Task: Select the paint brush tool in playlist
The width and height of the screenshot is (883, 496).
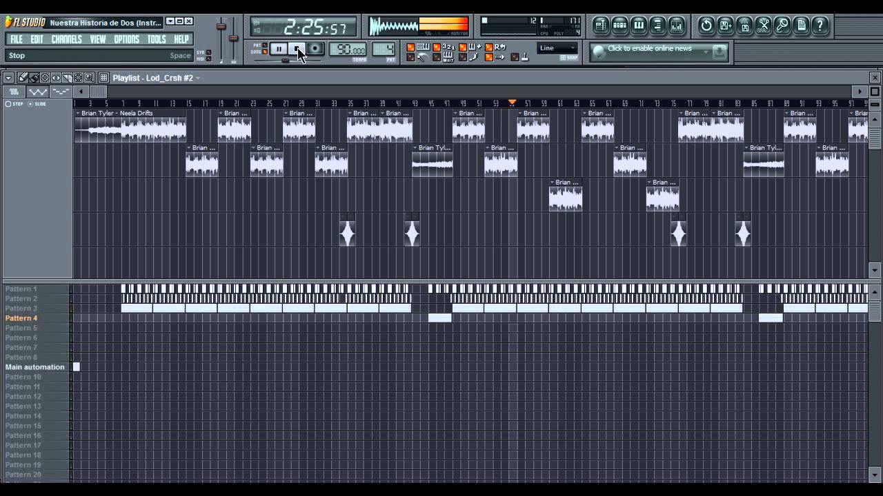Action: [34, 78]
